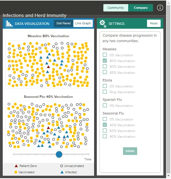Click the bar chart Data Visualization icon
The width and height of the screenshot is (171, 179).
pyautogui.click(x=9, y=24)
